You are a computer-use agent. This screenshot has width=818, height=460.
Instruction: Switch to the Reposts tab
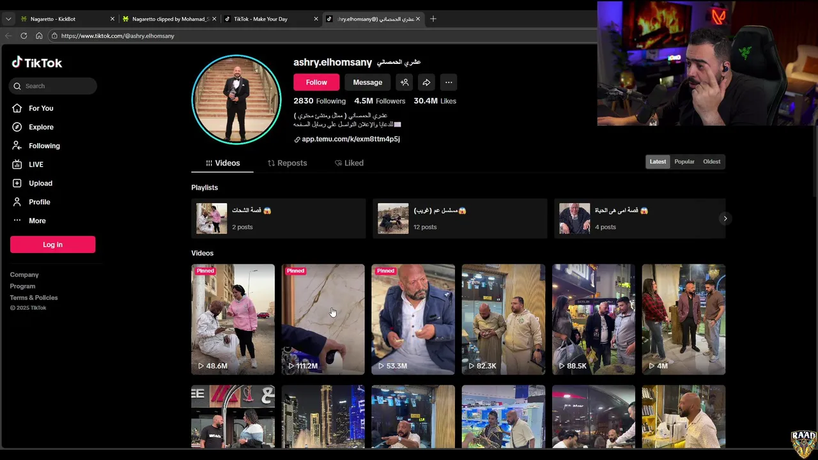287,163
